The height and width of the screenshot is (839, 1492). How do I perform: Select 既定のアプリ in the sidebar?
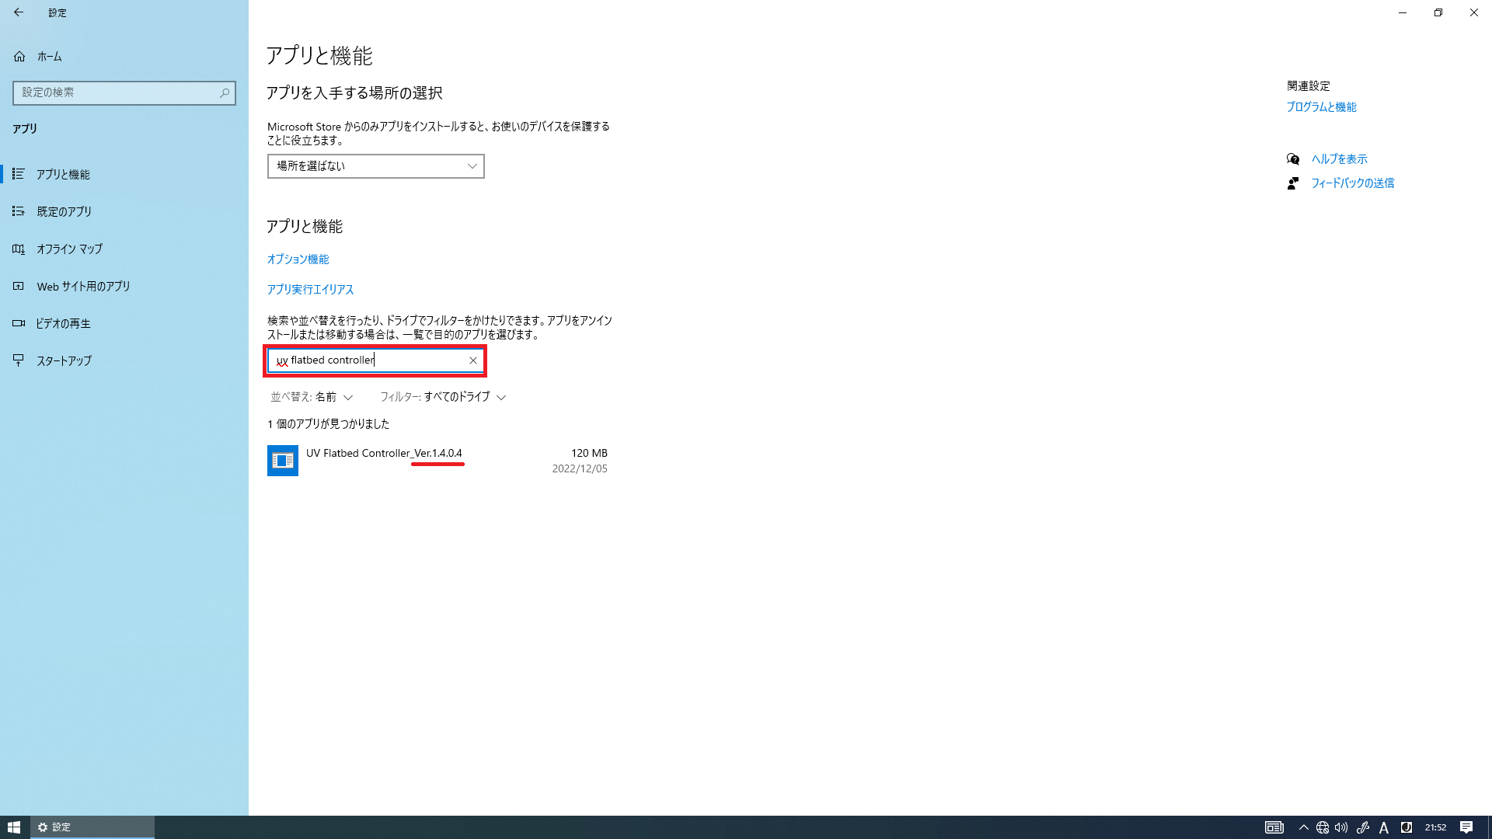pyautogui.click(x=64, y=212)
